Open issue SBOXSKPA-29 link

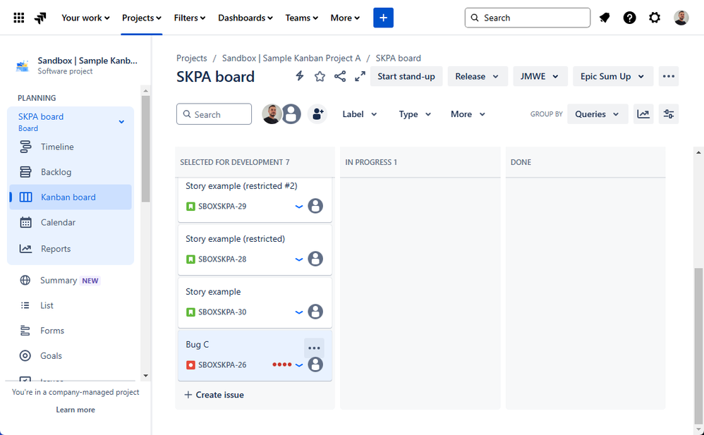coord(222,207)
